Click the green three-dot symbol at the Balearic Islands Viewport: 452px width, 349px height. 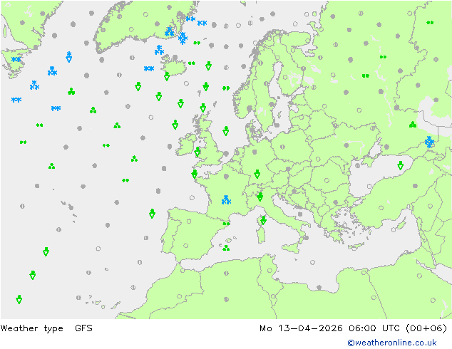226,248
